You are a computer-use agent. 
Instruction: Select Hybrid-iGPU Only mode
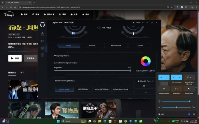[x=102, y=89]
